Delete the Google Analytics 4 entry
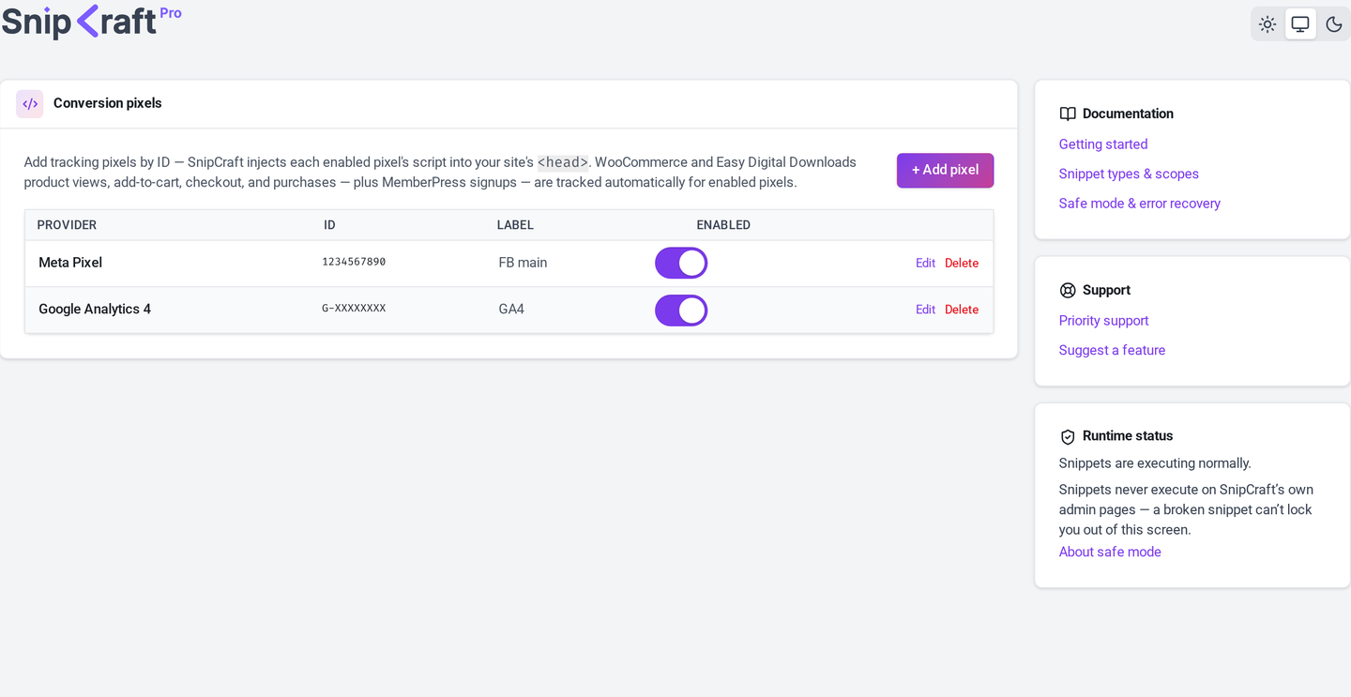Viewport: 1351px width, 697px height. (962, 310)
